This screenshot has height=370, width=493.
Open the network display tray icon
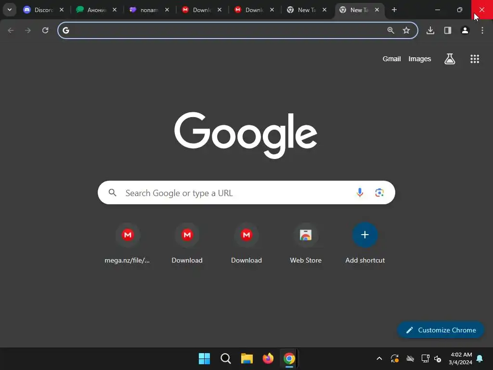[425, 358]
